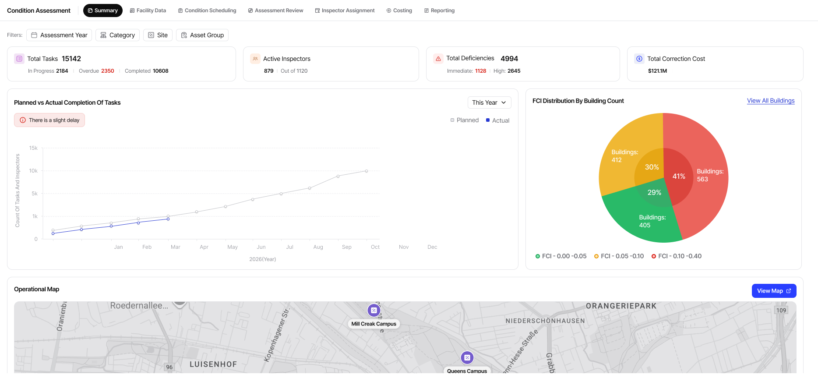Screen dimensions: 818x378
Task: Click the Total Deficiencies warning triangle icon
Action: coord(438,59)
